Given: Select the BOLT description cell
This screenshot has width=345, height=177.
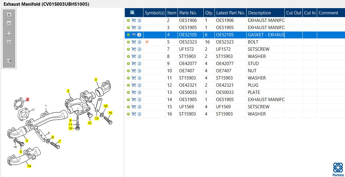Looking at the screenshot, I should point(265,42).
